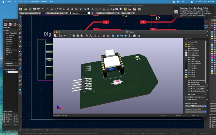Open the Follow PCB Plot Settings preset dropdown
The image size is (216, 135).
pos(196,106)
